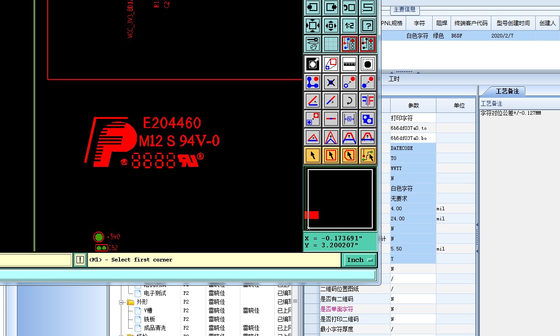Screen dimensions: 560x336
Task: Click the command input field left of exclamation button
Action: (36, 260)
